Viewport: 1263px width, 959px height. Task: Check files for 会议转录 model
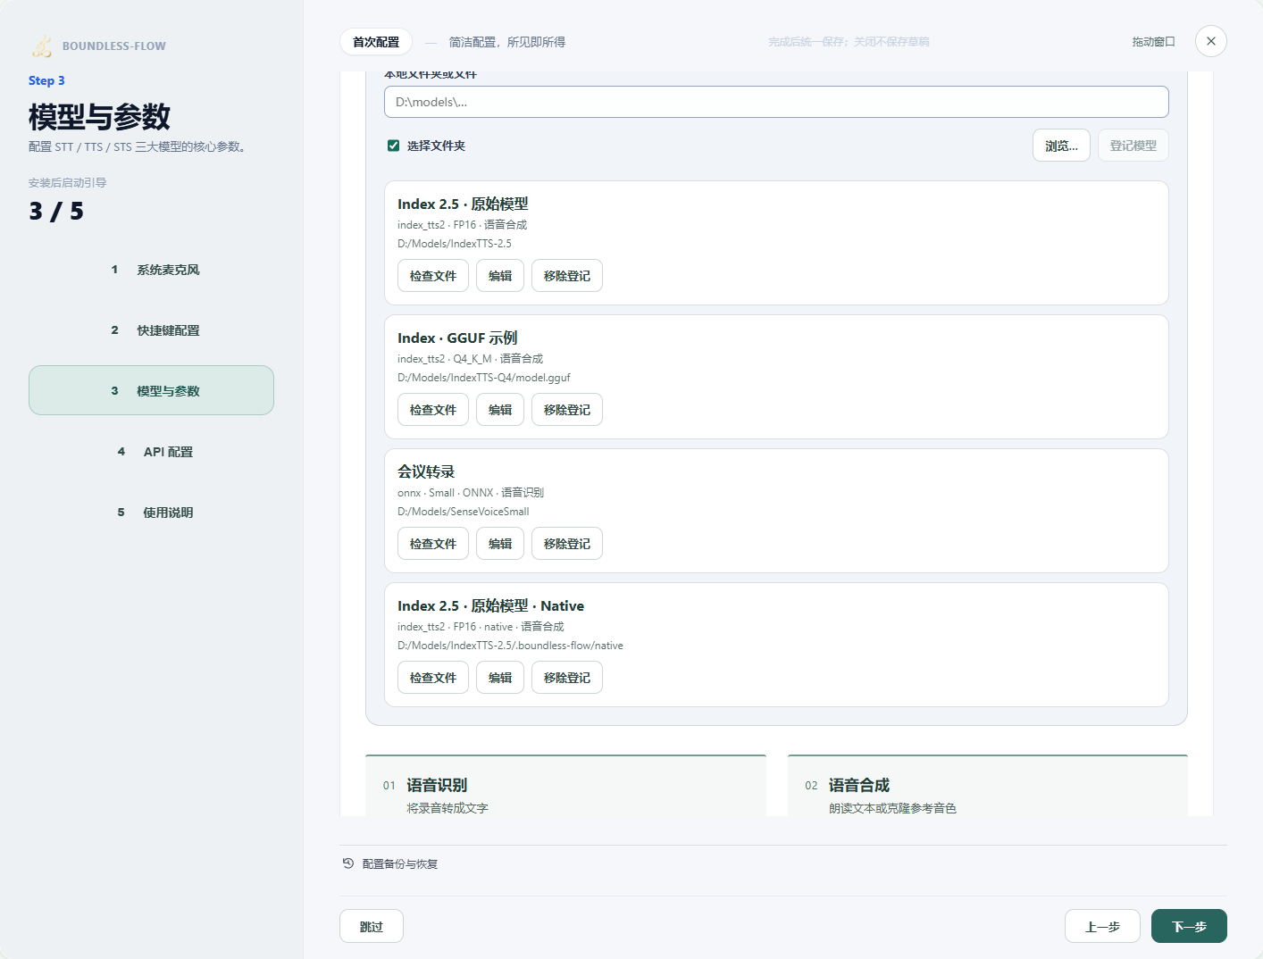click(433, 544)
